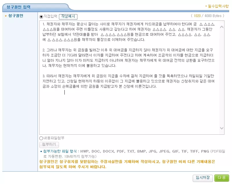Select the 직접입력 radio button
232x184 pixels.
click(41, 17)
